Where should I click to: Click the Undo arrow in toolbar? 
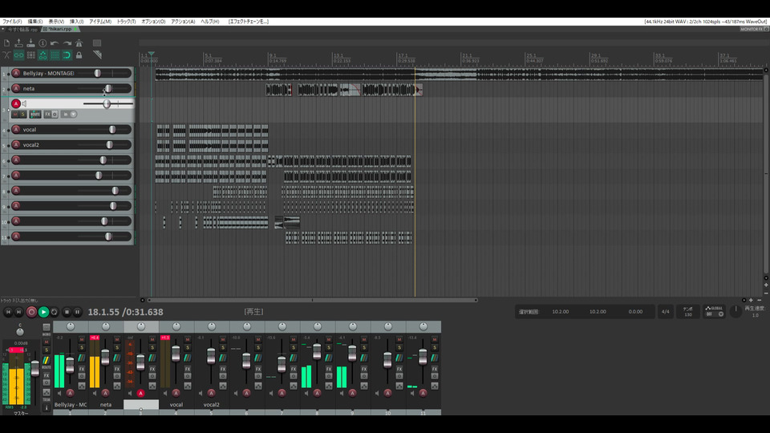[54, 43]
